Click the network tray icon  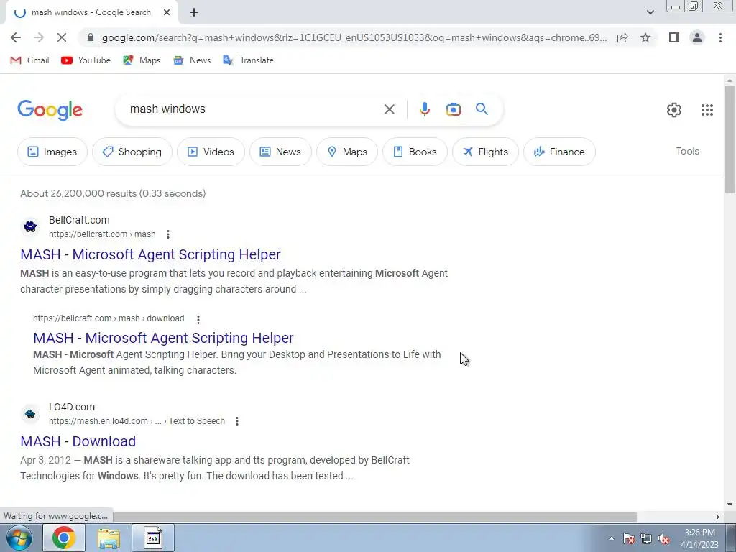click(x=646, y=539)
